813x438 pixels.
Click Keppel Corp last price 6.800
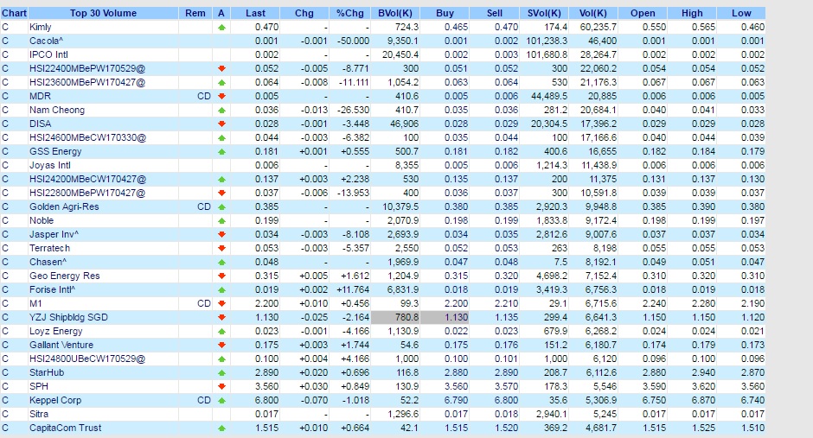(x=266, y=400)
